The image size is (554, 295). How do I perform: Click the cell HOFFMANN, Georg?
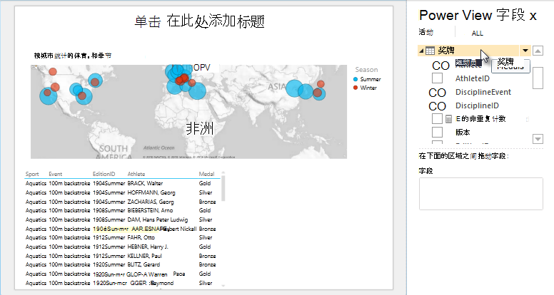pos(151,193)
